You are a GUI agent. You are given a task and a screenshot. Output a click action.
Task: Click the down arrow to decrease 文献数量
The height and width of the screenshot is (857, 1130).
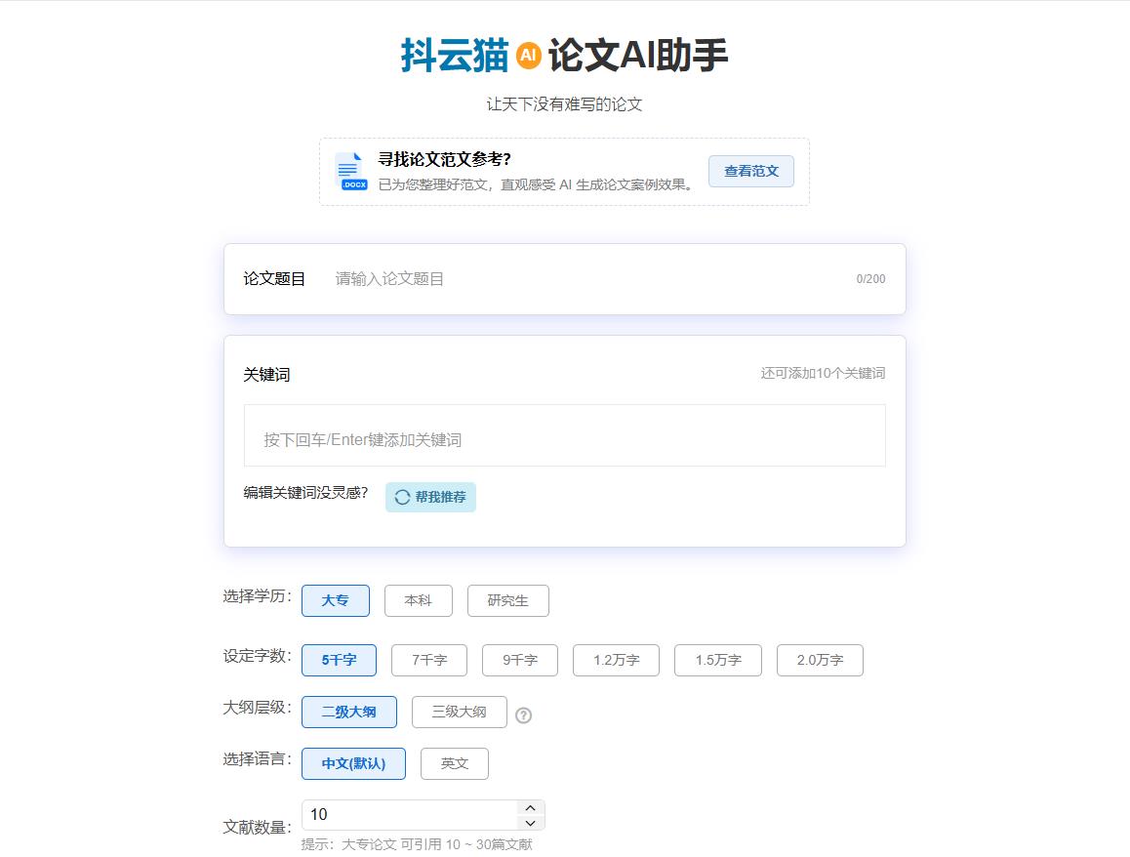529,822
